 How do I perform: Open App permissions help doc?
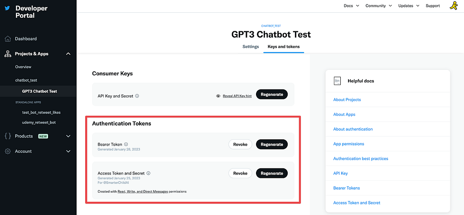tap(348, 144)
